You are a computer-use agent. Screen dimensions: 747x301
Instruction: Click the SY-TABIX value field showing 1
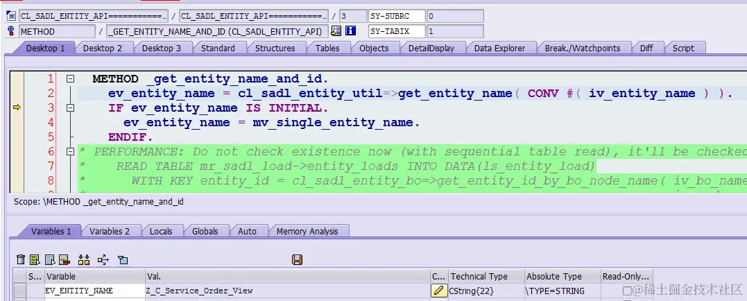click(x=455, y=31)
